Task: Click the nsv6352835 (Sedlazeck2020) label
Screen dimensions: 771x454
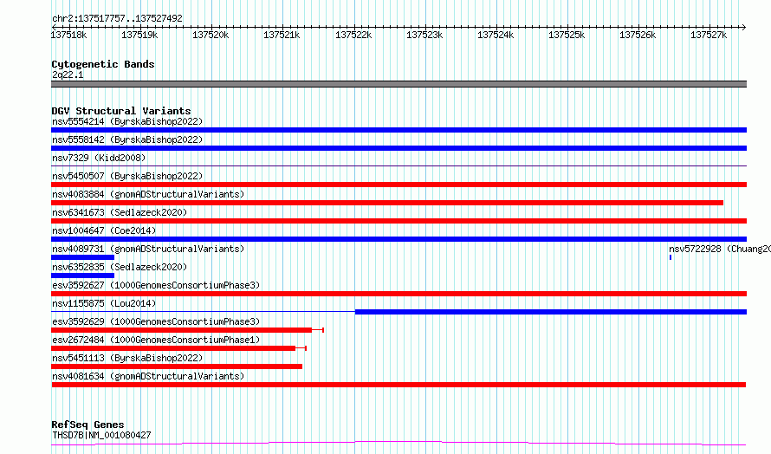Action: [x=120, y=267]
